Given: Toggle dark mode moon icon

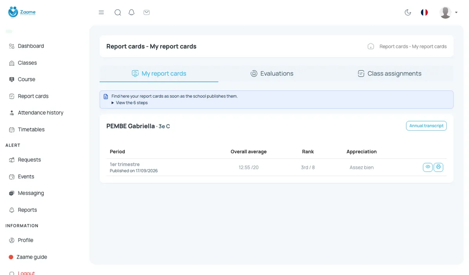Looking at the screenshot, I should [x=408, y=13].
